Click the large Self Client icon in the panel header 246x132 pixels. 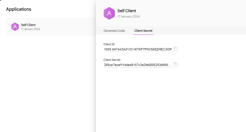[109, 14]
